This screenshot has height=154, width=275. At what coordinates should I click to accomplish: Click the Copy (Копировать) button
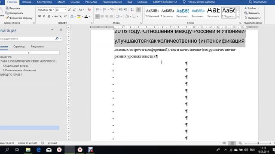[x=14, y=13]
